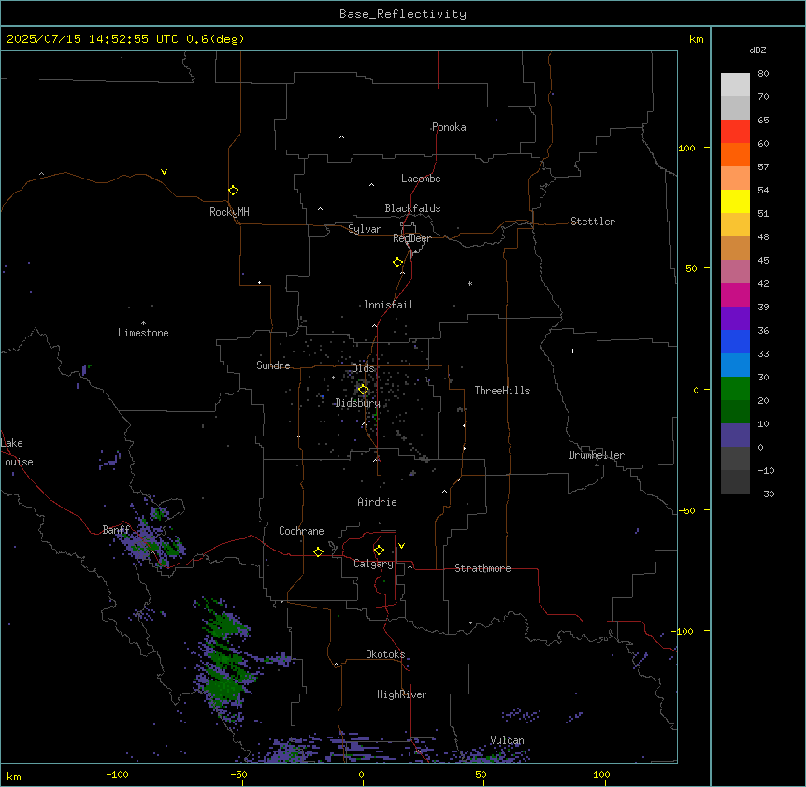Click the 80 value on dBZ legend
Viewport: 806px width, 787px height.
(x=763, y=74)
